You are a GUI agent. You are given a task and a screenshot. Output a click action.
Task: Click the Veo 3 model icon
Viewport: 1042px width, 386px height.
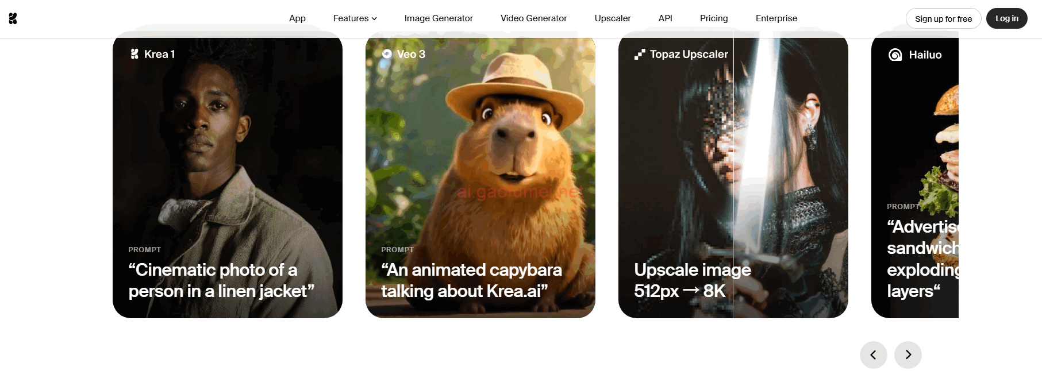(387, 54)
